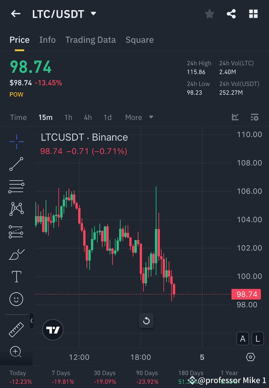Viewport: 269px width, 388px height.
Task: Open the Square tab
Action: click(140, 40)
